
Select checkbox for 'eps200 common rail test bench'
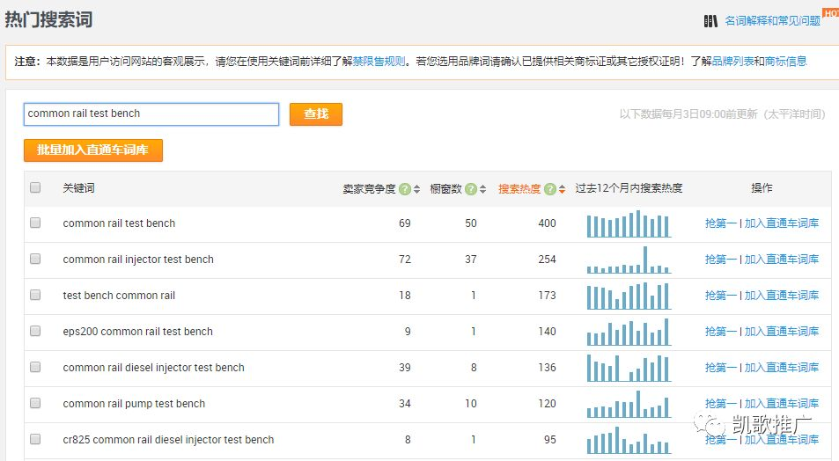[35, 332]
